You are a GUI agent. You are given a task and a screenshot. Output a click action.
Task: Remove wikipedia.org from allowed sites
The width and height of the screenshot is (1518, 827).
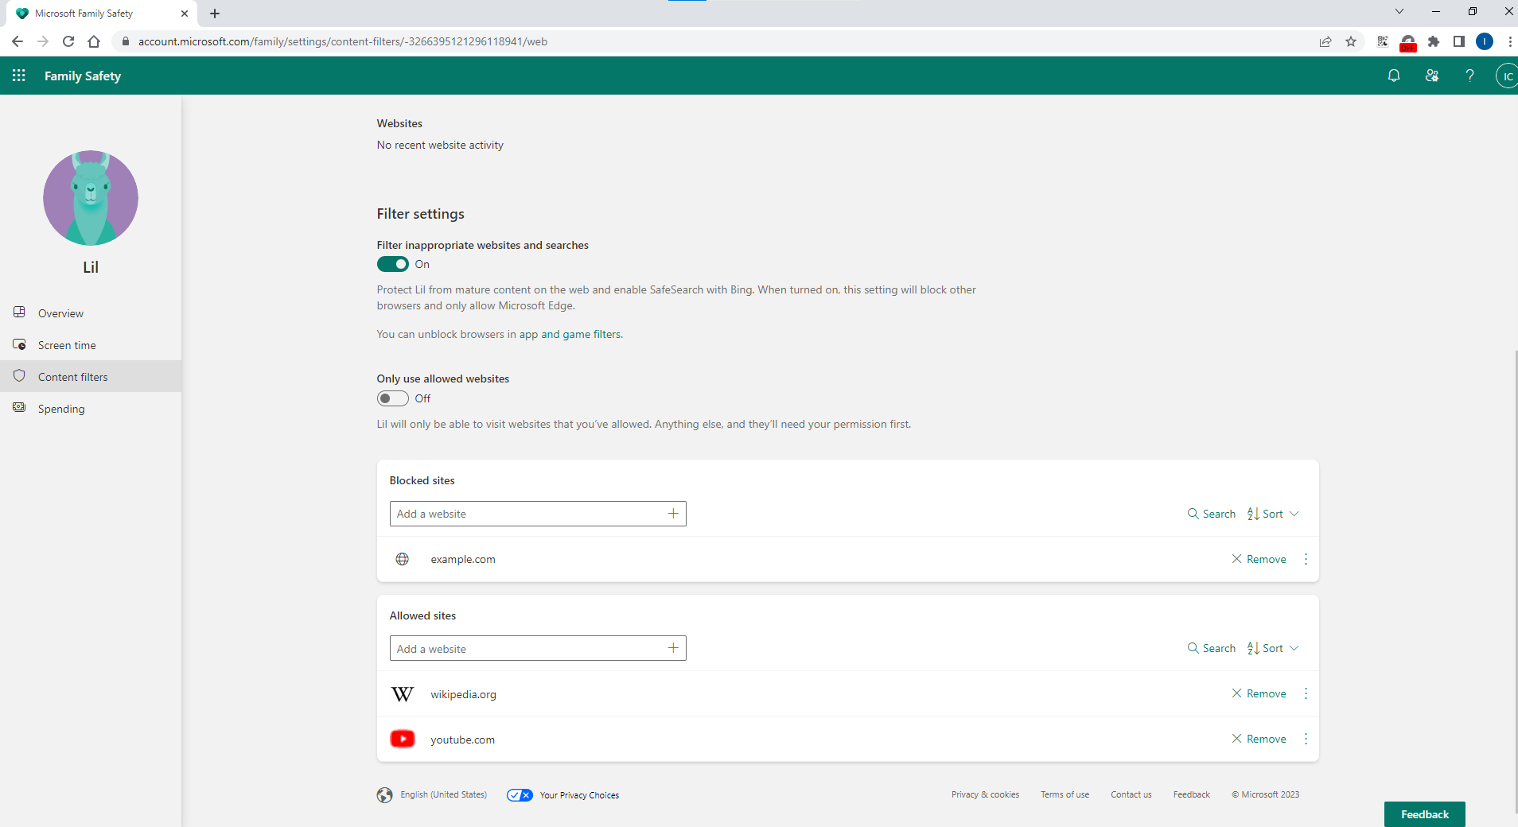[1259, 693]
